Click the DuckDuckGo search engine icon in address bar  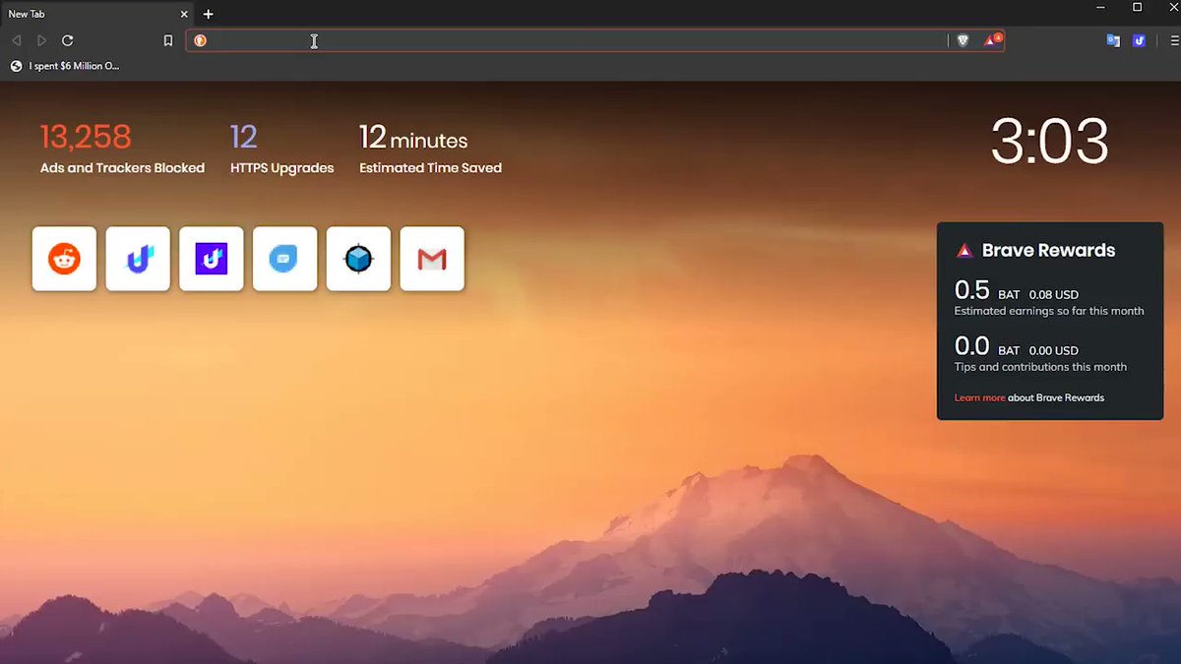[x=200, y=40]
